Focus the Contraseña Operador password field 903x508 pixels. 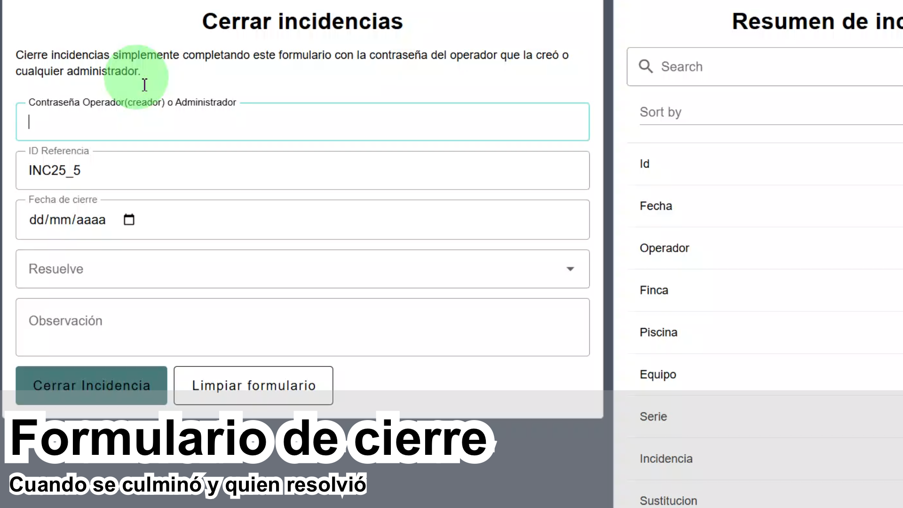coord(302,122)
